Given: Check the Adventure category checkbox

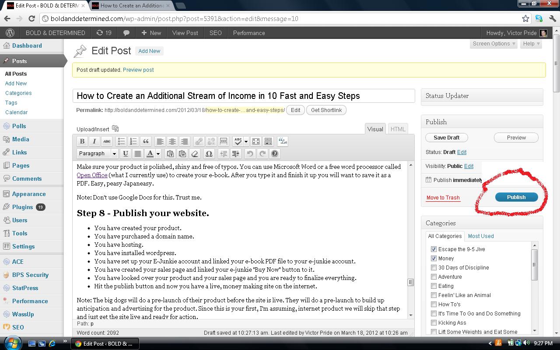Looking at the screenshot, I should [x=434, y=277].
